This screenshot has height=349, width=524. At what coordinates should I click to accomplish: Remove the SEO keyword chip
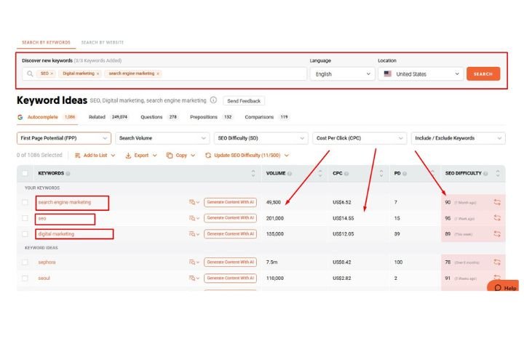point(52,73)
